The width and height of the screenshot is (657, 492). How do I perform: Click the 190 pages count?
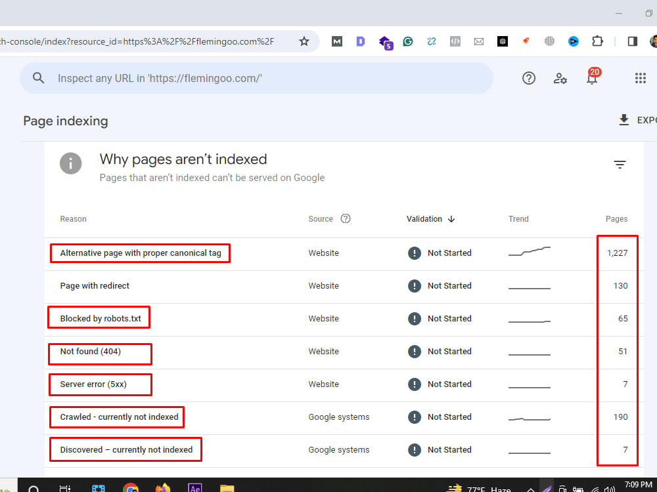click(621, 417)
